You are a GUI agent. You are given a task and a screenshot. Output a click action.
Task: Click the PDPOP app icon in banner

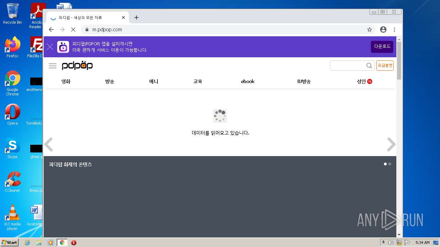tap(63, 47)
